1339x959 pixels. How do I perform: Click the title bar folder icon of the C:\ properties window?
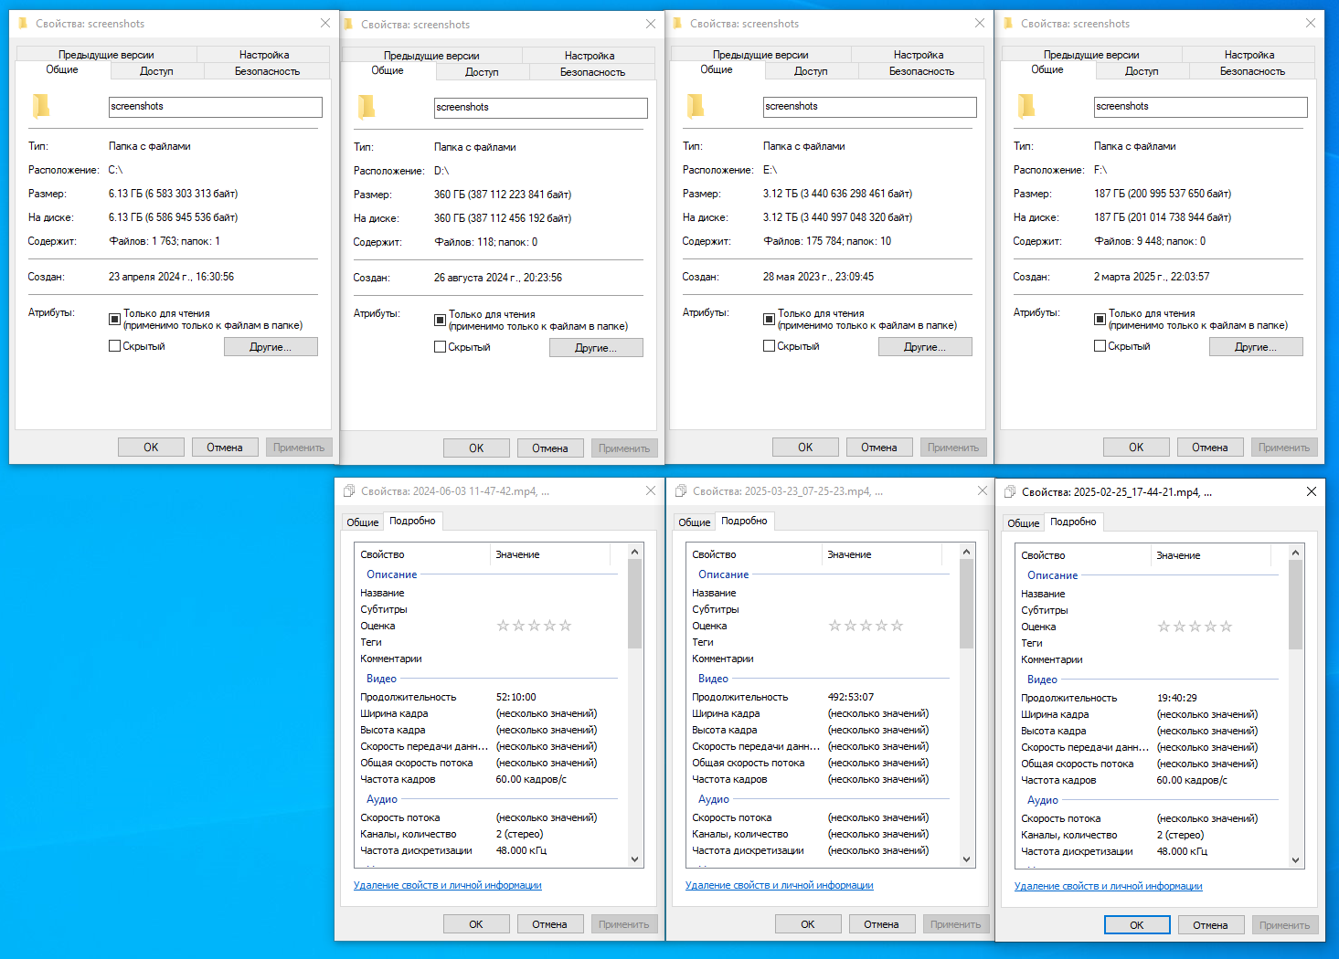pyautogui.click(x=23, y=24)
